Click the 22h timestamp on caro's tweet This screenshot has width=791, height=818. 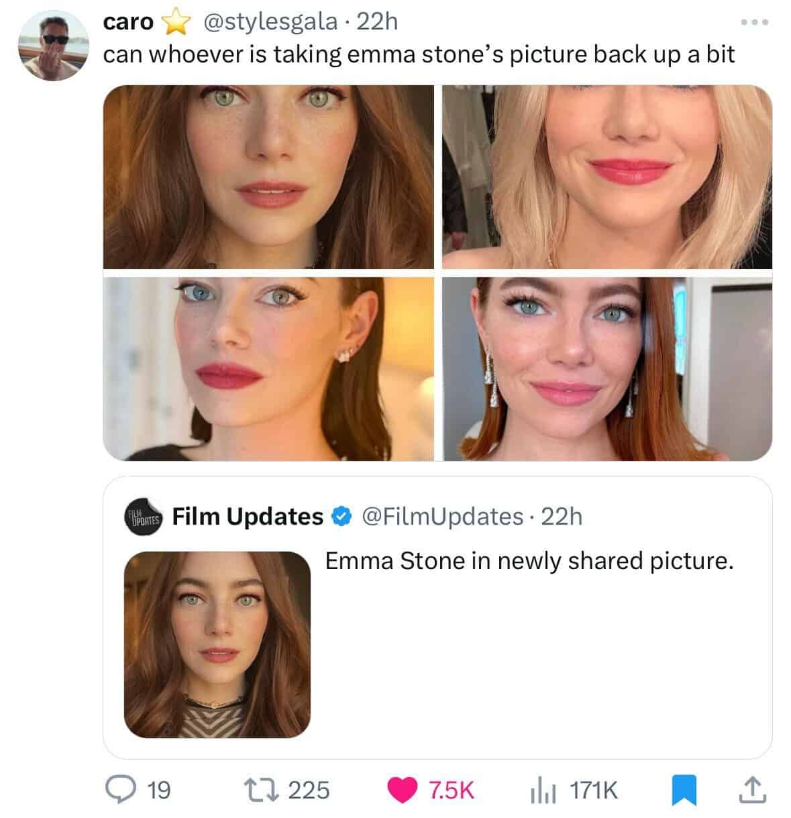click(377, 21)
